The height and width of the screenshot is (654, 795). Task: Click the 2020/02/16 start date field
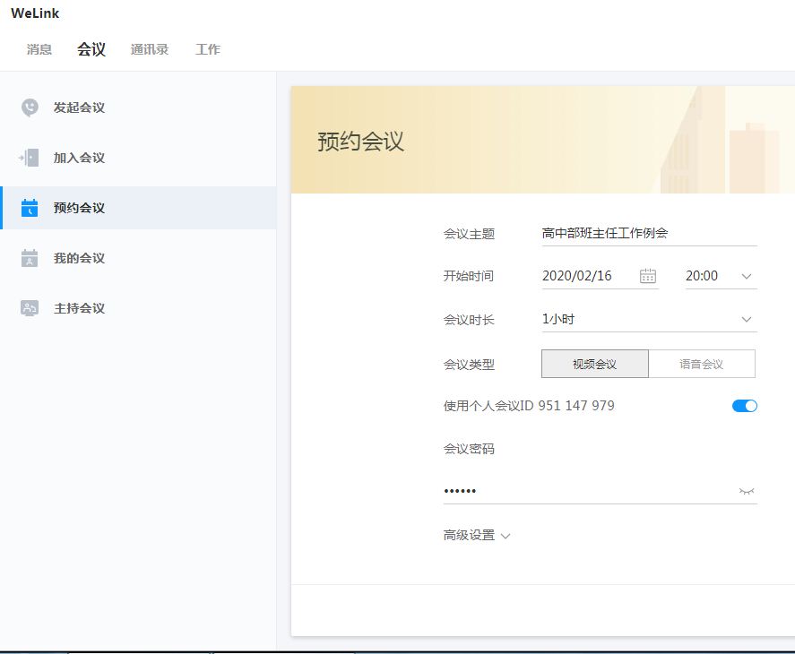pos(587,276)
